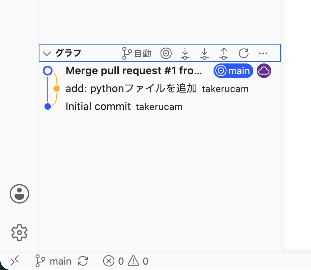Click the push icon with up arrow
Screen dimensions: 311x270
224,53
